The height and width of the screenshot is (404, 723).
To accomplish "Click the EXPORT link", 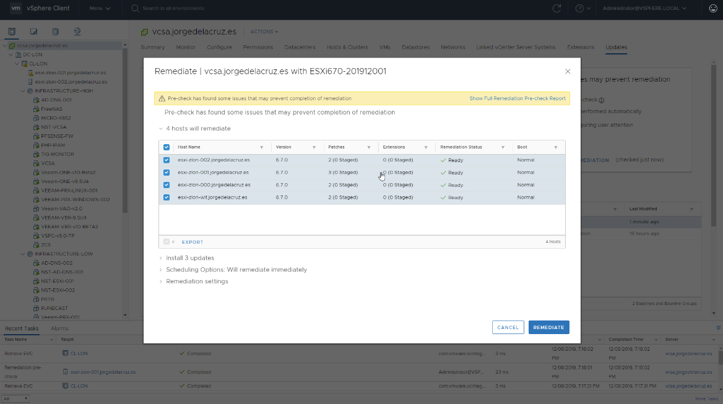I will click(193, 243).
